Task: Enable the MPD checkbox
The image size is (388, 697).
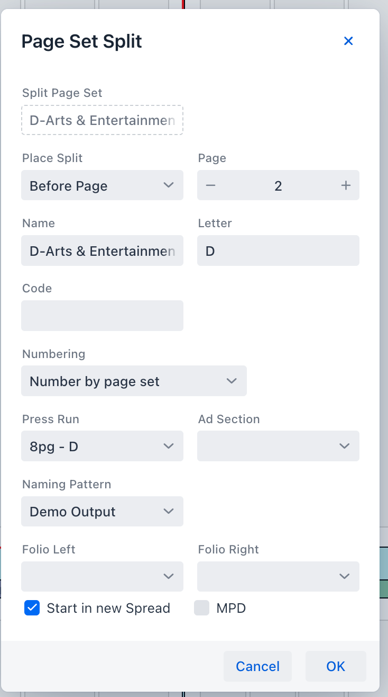Action: (202, 608)
